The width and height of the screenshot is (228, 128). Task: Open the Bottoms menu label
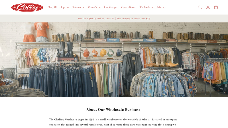tap(77, 7)
